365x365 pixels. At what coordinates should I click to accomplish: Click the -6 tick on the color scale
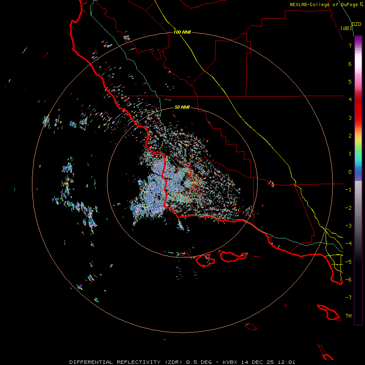click(348, 280)
